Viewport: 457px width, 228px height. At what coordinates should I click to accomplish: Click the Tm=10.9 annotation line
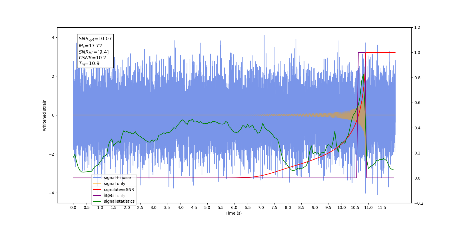pyautogui.click(x=89, y=64)
